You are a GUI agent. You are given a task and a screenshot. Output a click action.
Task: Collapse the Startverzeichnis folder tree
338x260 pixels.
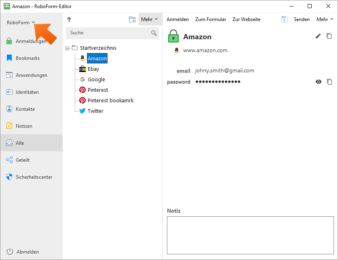pos(67,48)
